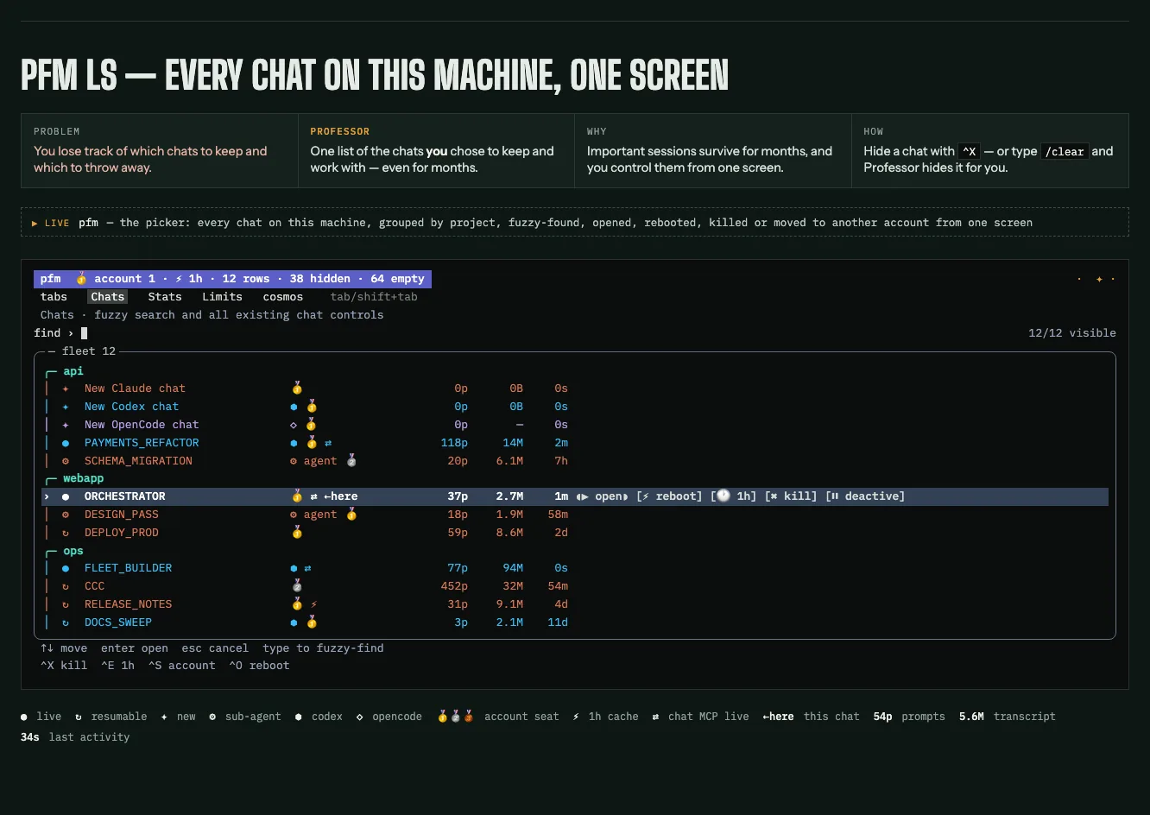Click the deactive action on ORCHESTRATOR row
The width and height of the screenshot is (1150, 815).
coord(865,496)
